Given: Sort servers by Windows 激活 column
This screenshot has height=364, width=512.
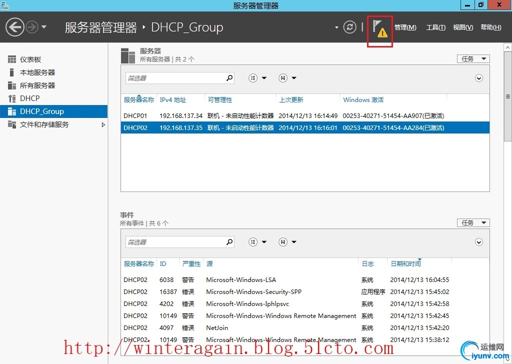Looking at the screenshot, I should [x=363, y=100].
